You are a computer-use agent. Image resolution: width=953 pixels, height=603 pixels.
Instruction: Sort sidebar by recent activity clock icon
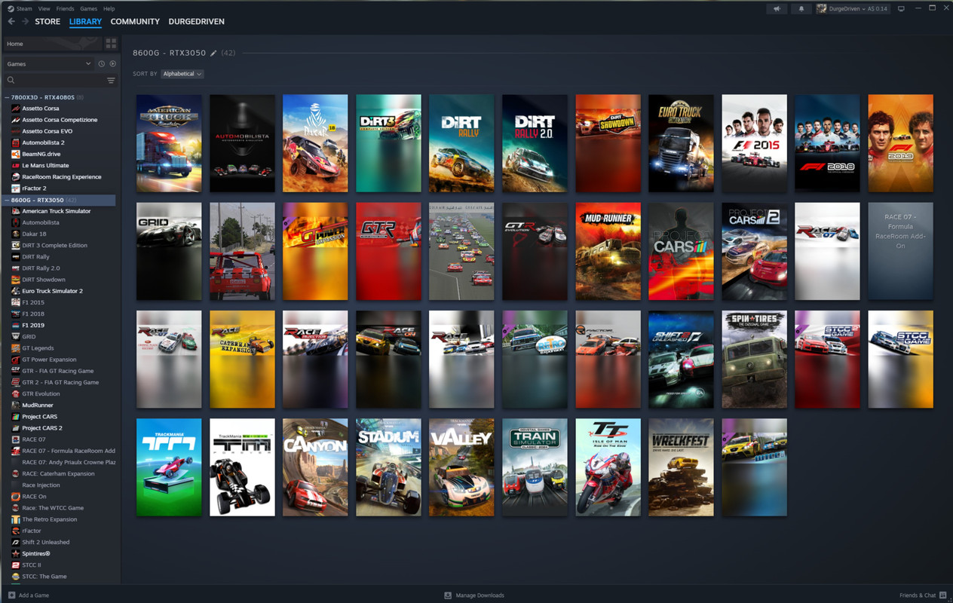(x=102, y=64)
